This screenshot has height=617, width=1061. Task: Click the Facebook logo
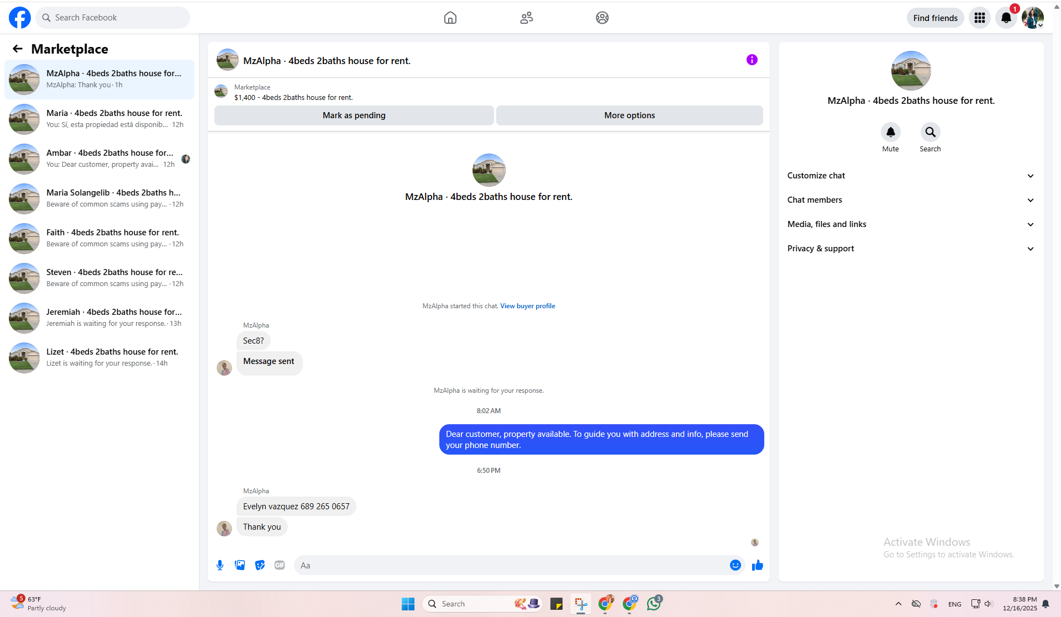20,18
